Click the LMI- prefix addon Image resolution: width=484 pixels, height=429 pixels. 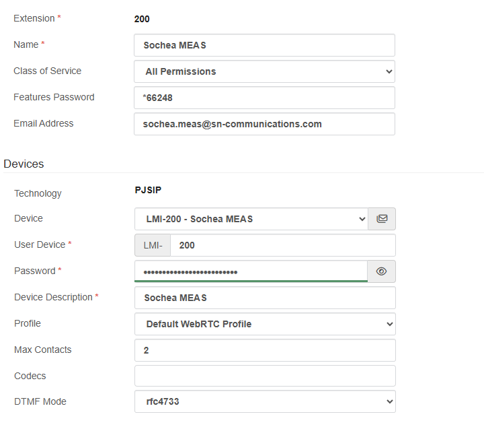point(153,245)
